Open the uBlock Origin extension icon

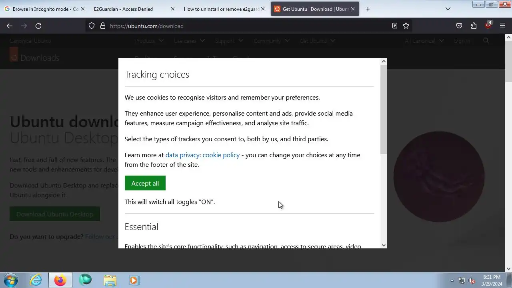(x=488, y=26)
